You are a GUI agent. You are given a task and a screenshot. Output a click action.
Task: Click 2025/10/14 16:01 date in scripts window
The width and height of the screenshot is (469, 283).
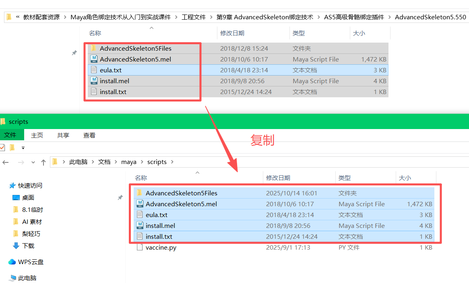(x=291, y=193)
